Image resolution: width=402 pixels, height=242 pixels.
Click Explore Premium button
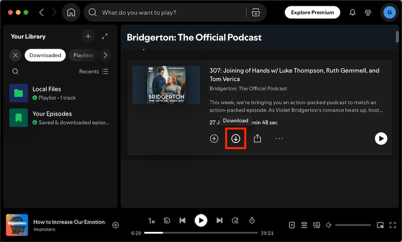312,12
